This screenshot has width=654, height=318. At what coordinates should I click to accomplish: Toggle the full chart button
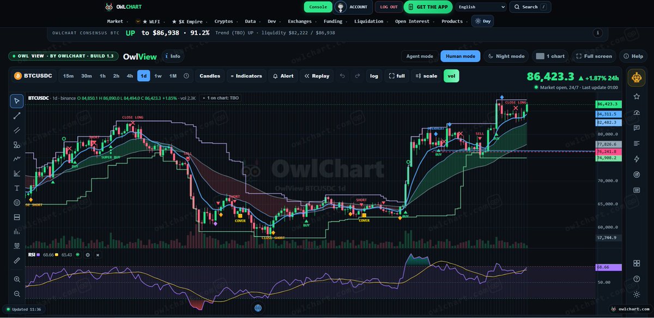click(397, 76)
